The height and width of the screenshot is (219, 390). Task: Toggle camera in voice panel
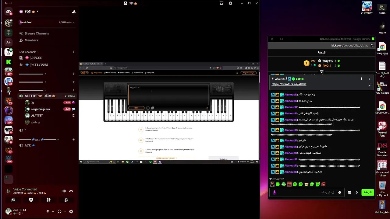(13, 200)
